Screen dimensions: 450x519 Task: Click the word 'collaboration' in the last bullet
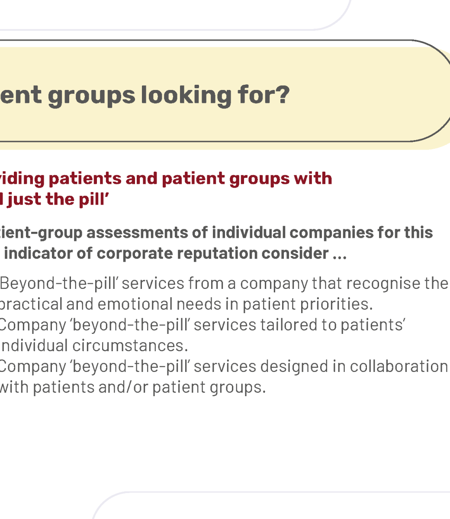coord(399,366)
